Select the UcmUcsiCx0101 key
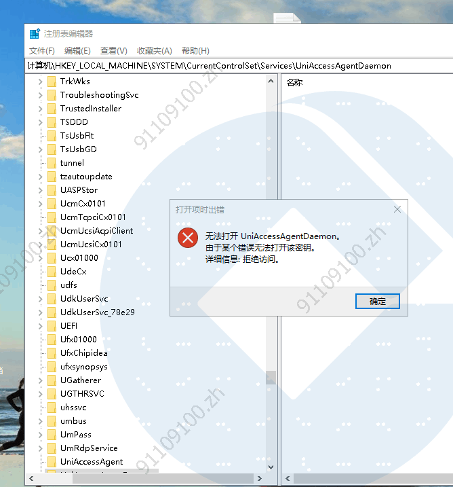Viewport: 453px width, 487px height. point(91,245)
